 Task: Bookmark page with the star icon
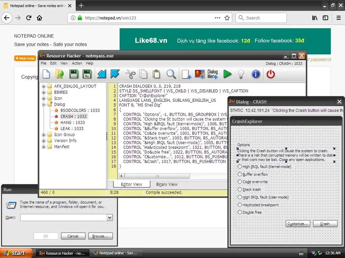coord(227,18)
